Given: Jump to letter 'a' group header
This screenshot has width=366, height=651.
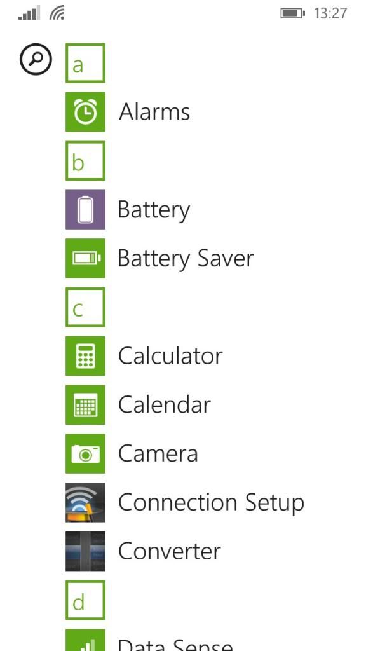Looking at the screenshot, I should [x=85, y=63].
